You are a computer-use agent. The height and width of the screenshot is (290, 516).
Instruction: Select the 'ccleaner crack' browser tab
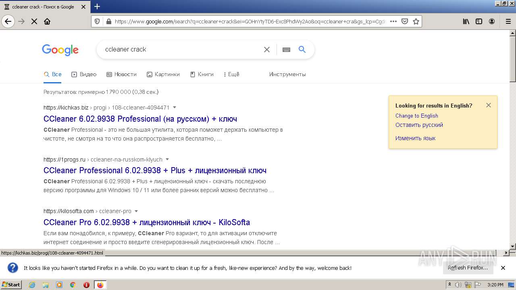point(45,7)
